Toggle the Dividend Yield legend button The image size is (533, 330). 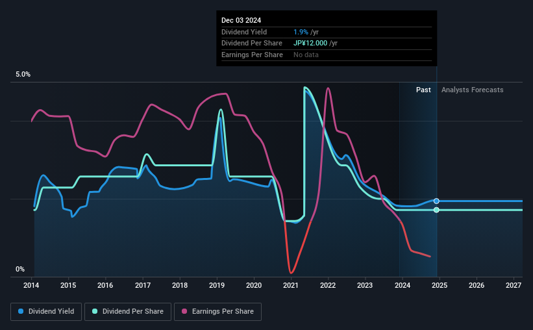(46, 312)
